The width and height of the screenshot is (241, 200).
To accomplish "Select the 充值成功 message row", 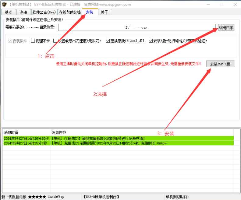I will (119, 143).
